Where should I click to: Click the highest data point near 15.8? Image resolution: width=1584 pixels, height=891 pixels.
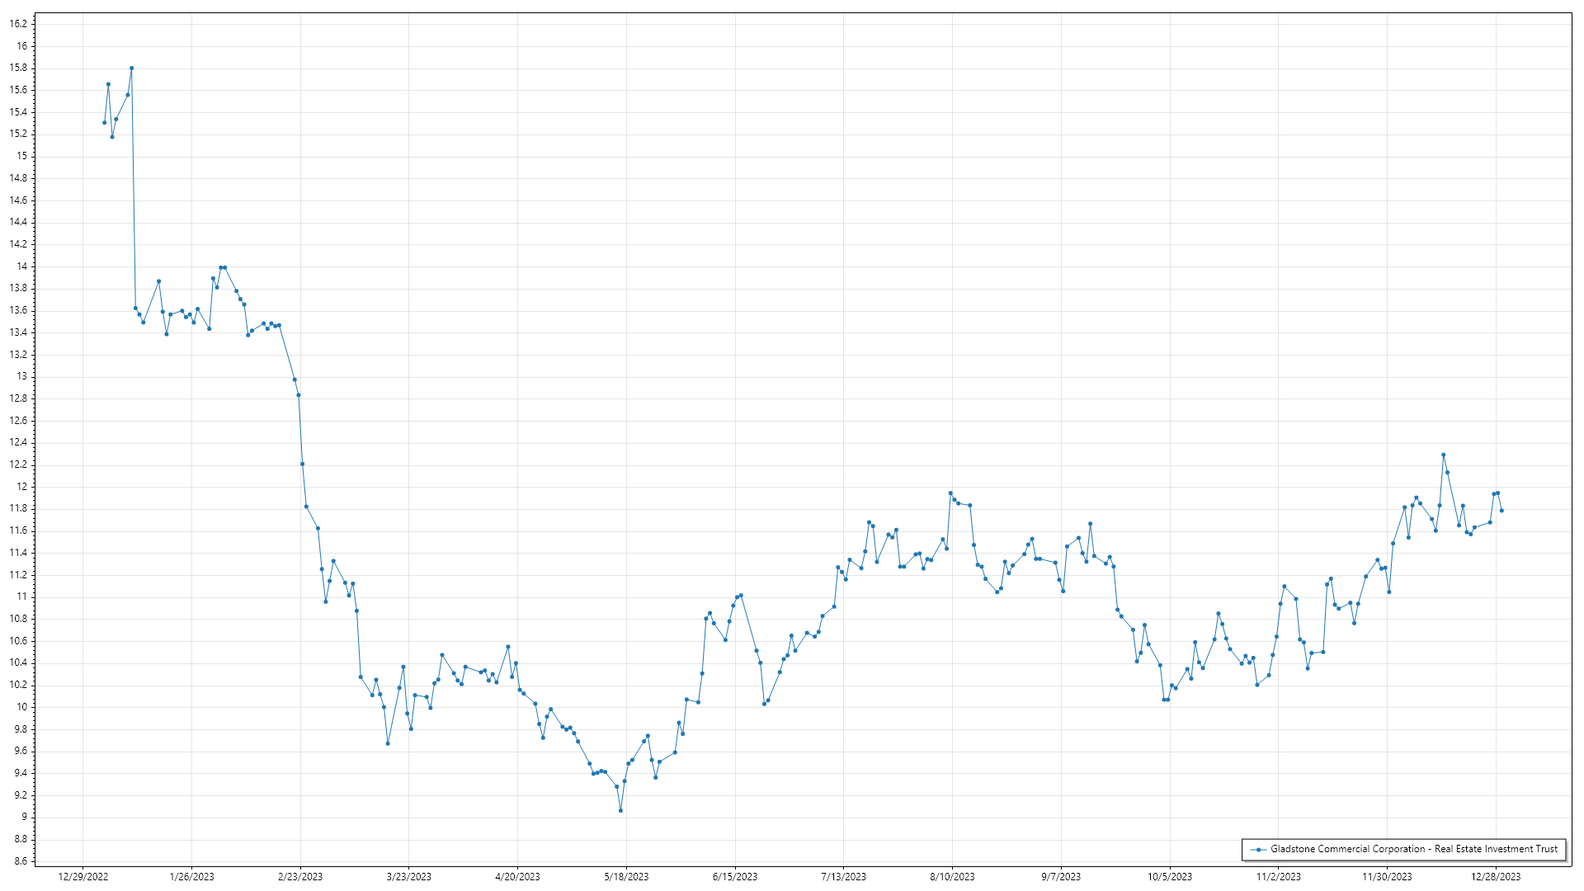[131, 68]
